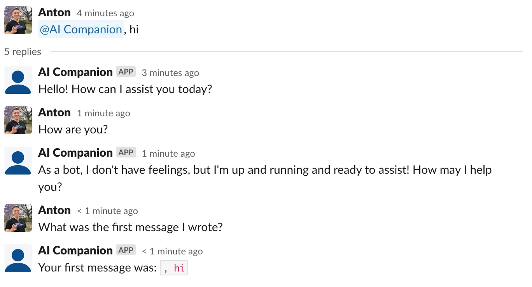Click the APP badge on the last AI Companion reply
This screenshot has width=532, height=287.
tap(126, 250)
